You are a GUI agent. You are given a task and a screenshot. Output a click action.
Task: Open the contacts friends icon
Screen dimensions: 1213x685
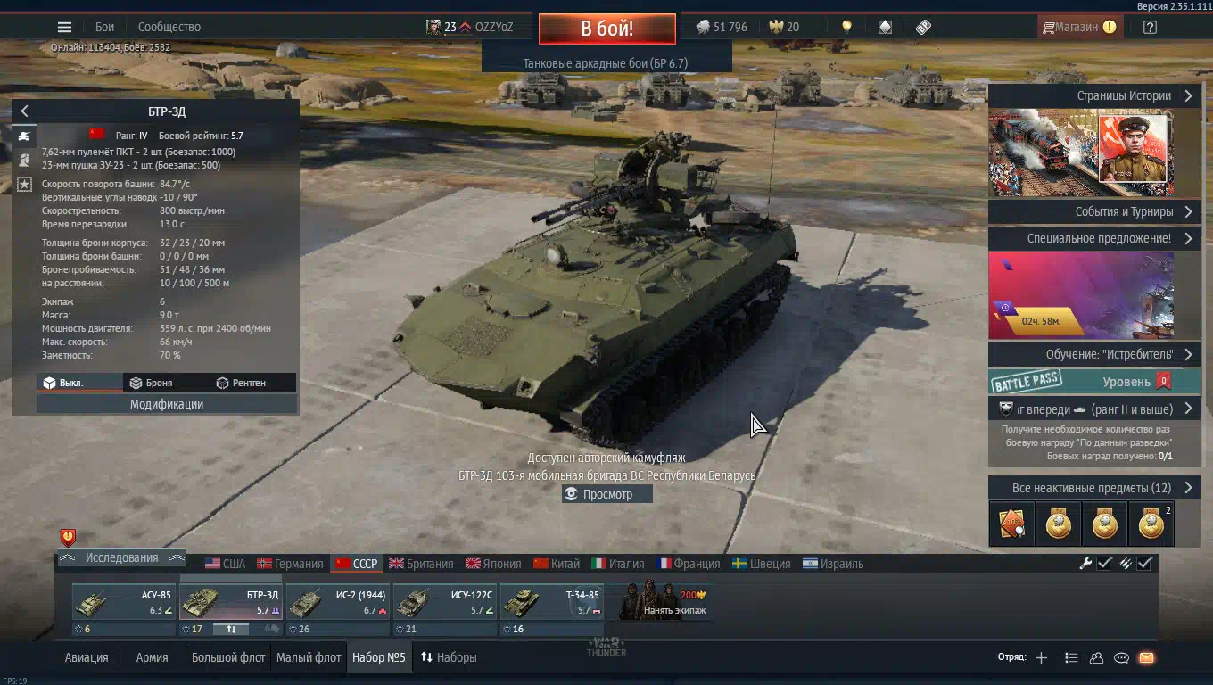click(x=1096, y=657)
